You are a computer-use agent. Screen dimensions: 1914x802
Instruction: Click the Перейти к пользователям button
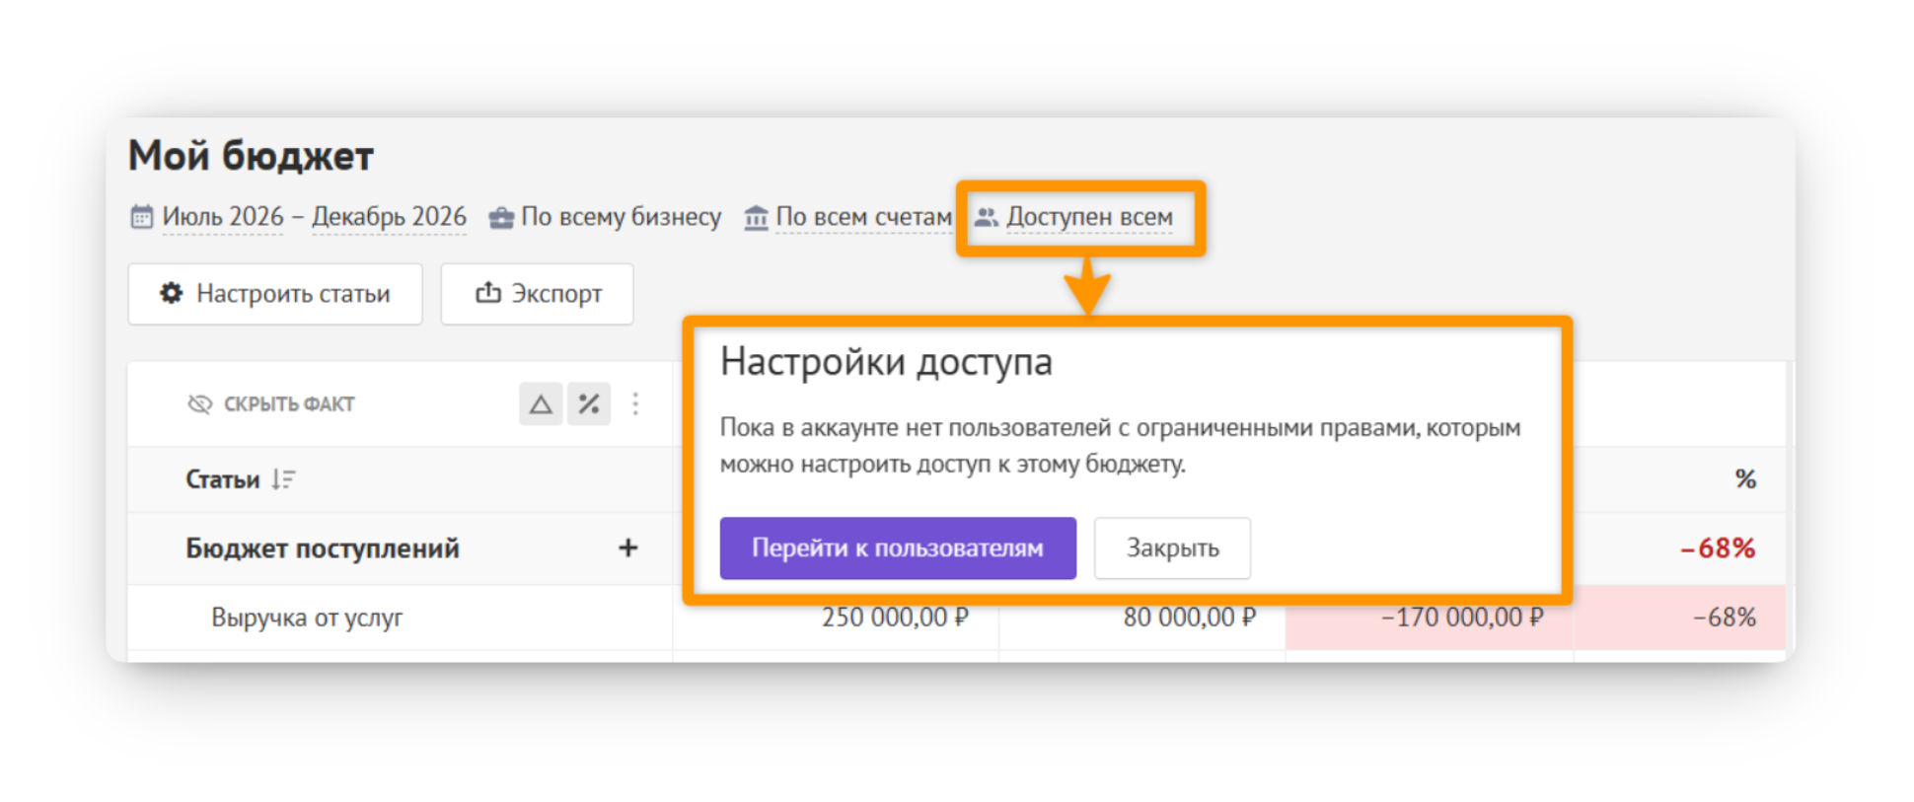pos(898,548)
